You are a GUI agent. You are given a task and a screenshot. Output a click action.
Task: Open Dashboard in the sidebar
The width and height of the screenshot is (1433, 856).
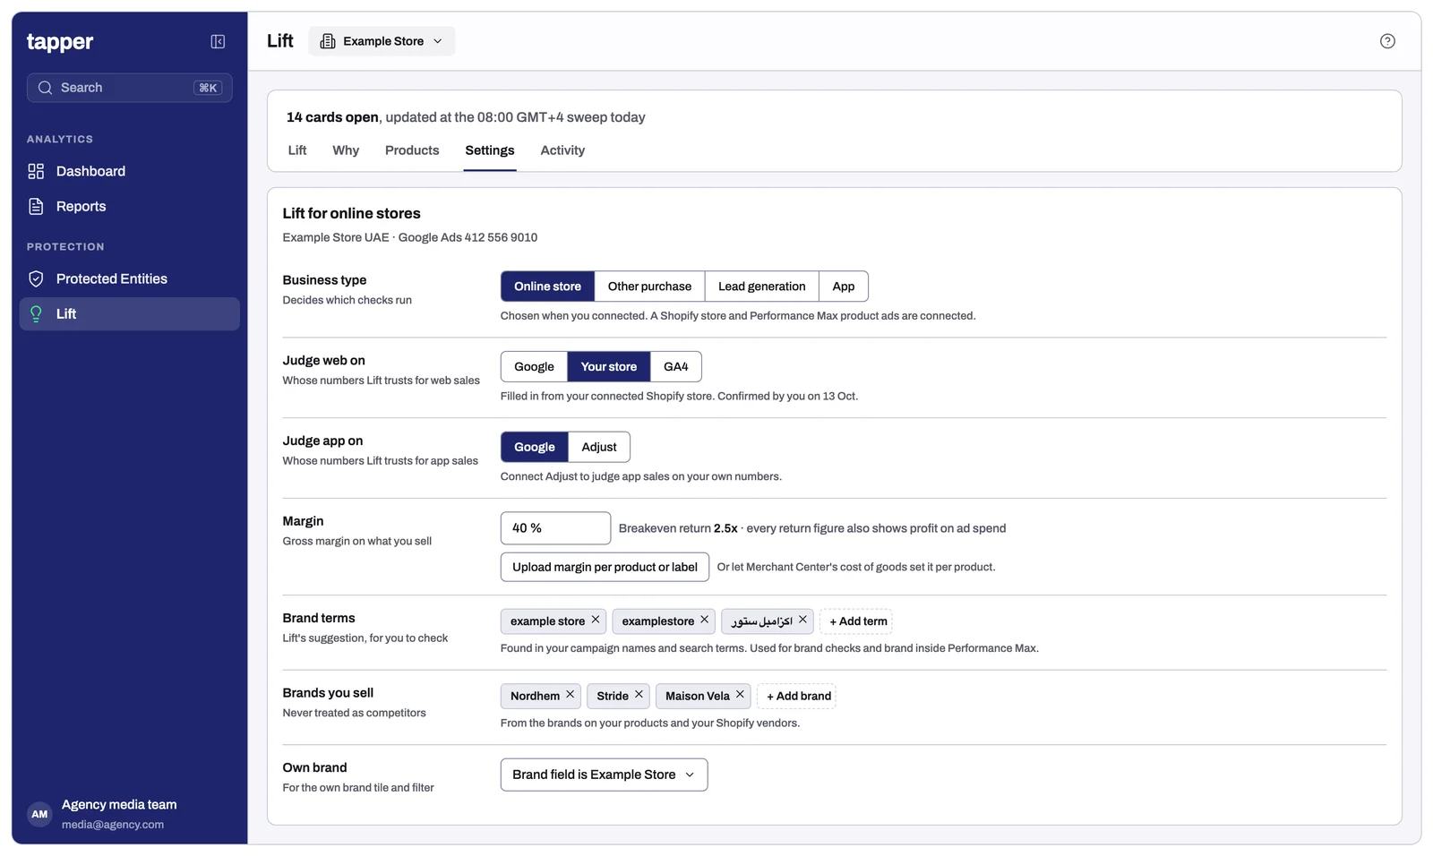(130, 171)
